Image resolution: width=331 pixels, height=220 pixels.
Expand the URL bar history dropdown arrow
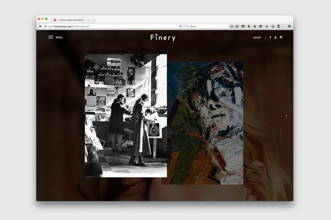(177, 26)
